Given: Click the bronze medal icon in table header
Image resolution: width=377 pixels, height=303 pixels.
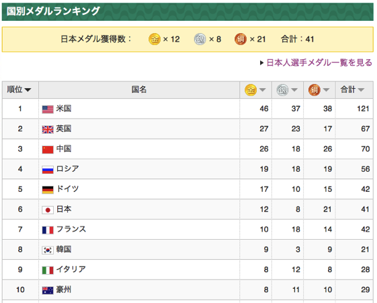Looking at the screenshot, I should coord(315,90).
